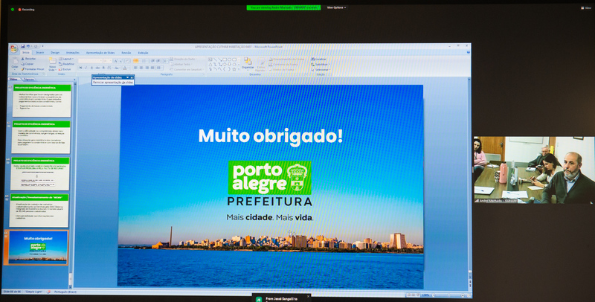
Task: Open the Apresentação de Slides tab
Action: (x=100, y=53)
